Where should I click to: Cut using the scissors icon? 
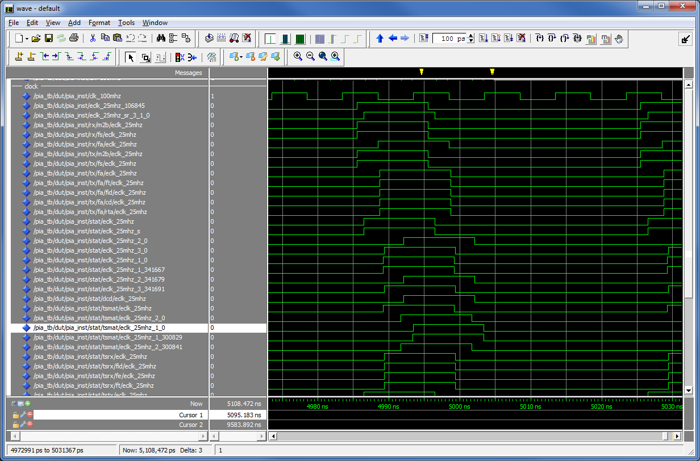[93, 39]
